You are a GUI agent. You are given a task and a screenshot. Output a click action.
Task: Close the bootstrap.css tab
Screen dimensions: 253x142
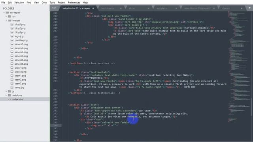click(x=121, y=8)
